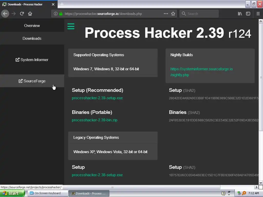Close the Downloads - Process Hacker tab

[53, 4]
